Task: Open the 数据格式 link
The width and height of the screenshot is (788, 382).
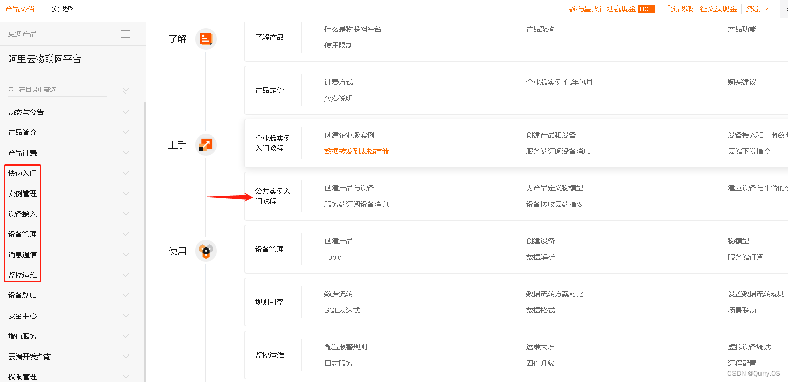Action: coord(540,310)
